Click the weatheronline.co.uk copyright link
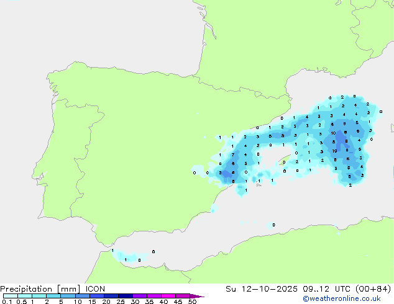Viewport: 394px width, 304px height. [342, 298]
